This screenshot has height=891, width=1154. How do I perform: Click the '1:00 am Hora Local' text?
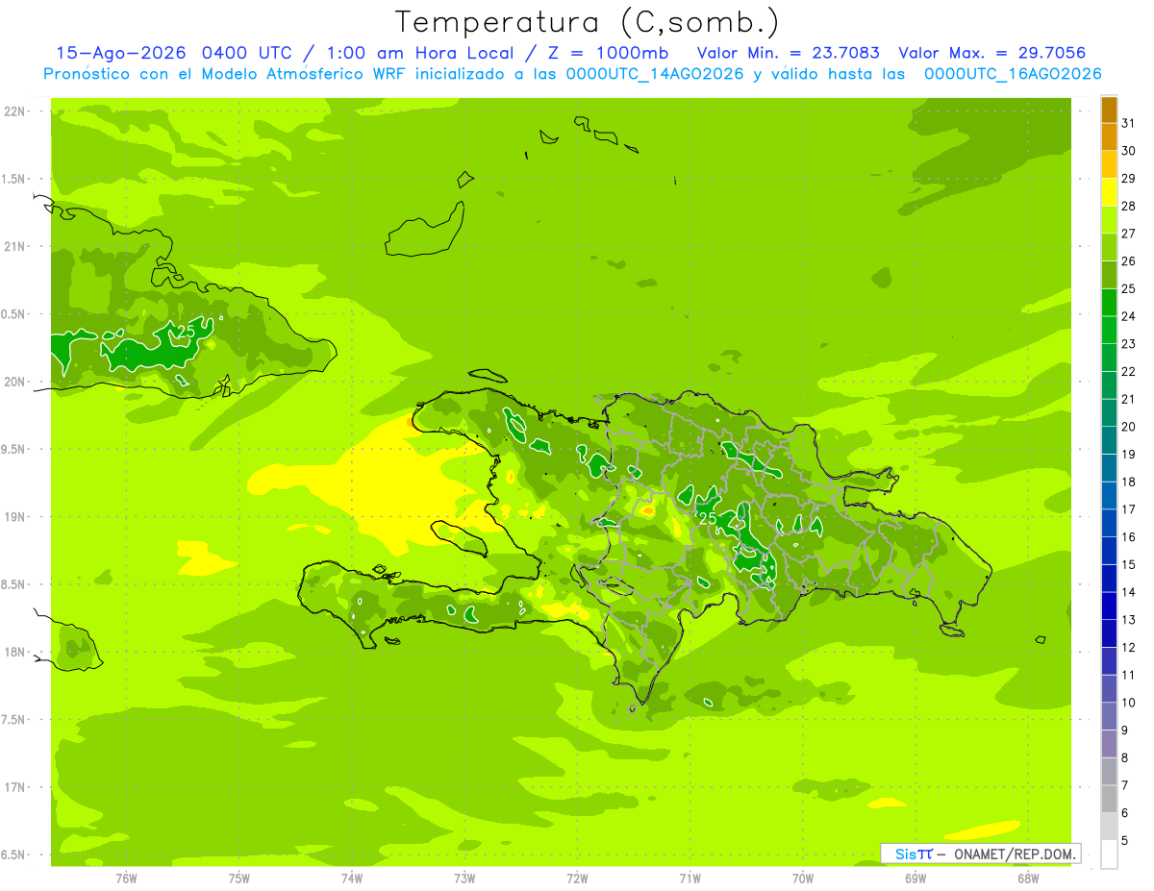417,53
